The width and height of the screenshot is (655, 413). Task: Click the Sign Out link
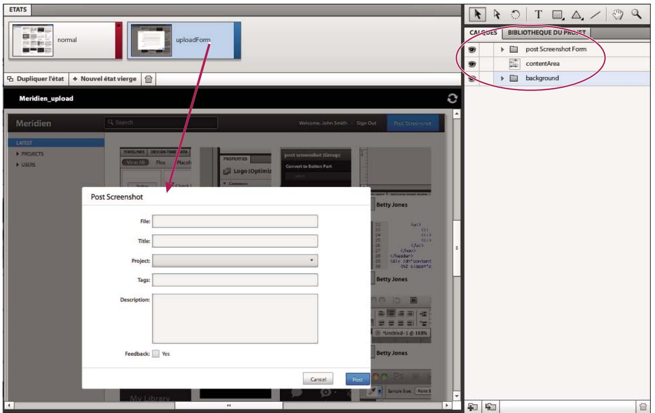(x=366, y=123)
